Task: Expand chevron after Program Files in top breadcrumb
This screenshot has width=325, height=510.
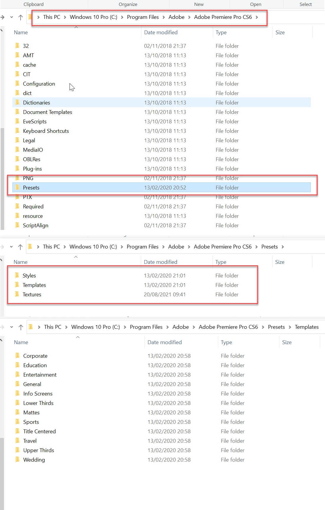Action: pyautogui.click(x=164, y=17)
